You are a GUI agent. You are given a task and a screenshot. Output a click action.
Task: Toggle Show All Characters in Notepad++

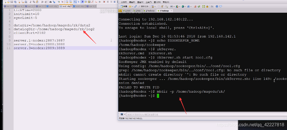pos(78,2)
